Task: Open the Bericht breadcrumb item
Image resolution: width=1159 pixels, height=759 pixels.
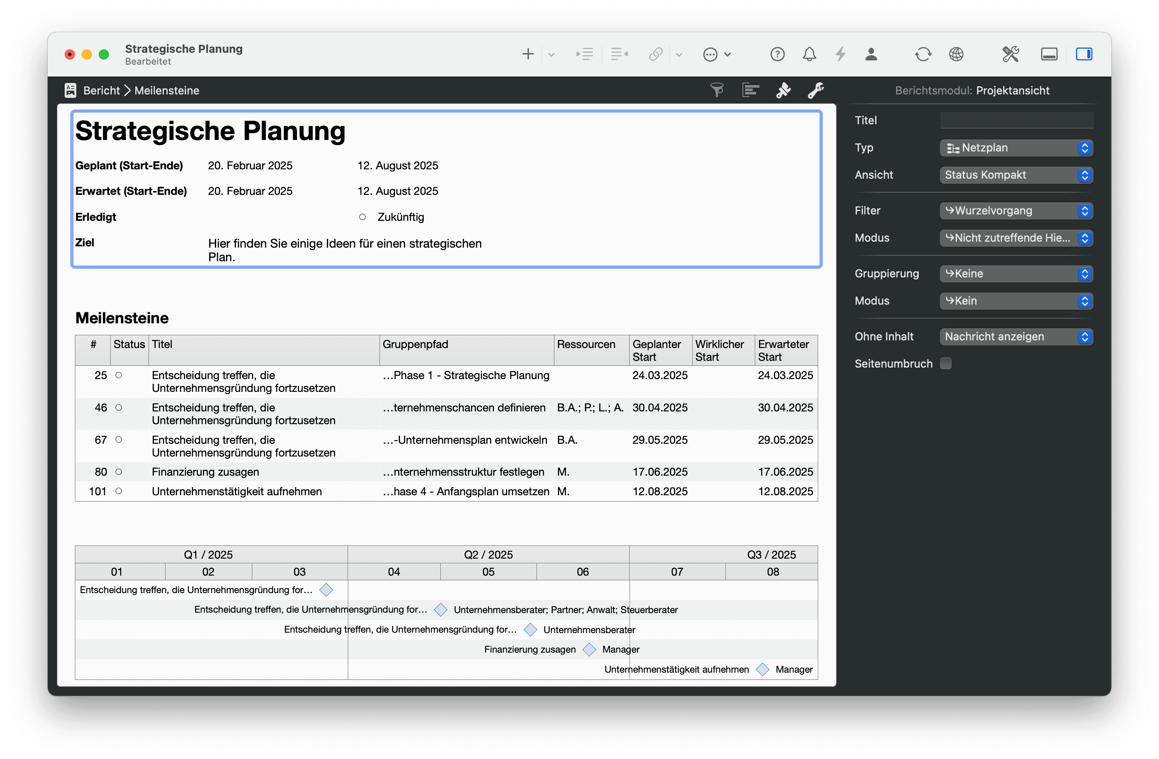Action: (x=101, y=90)
